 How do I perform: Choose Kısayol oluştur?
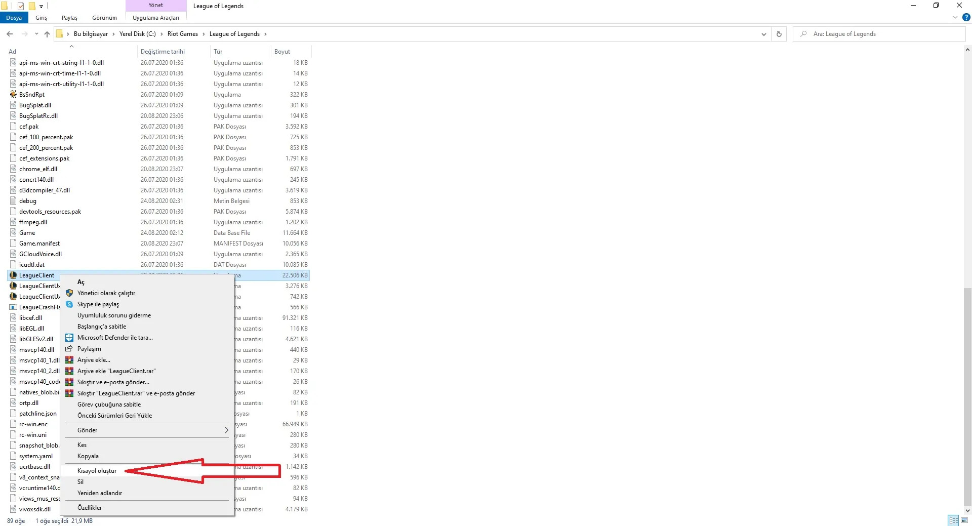tap(97, 471)
